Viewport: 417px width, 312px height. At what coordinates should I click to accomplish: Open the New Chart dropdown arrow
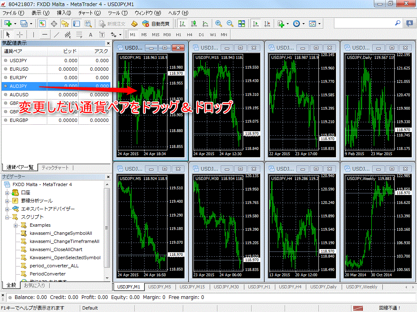tap(15, 24)
